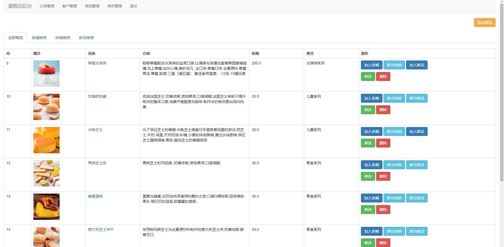This screenshot has height=247, width=504.
Task: Click 移出新品 for 意大利芝士饼干
Action: pos(417,231)
